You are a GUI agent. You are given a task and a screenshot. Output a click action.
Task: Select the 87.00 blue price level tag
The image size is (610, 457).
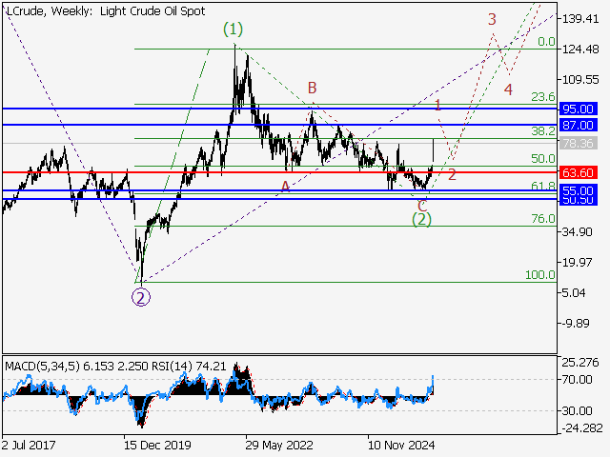(x=579, y=125)
